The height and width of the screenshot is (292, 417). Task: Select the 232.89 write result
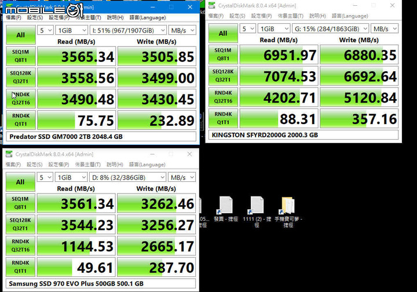tap(157, 120)
